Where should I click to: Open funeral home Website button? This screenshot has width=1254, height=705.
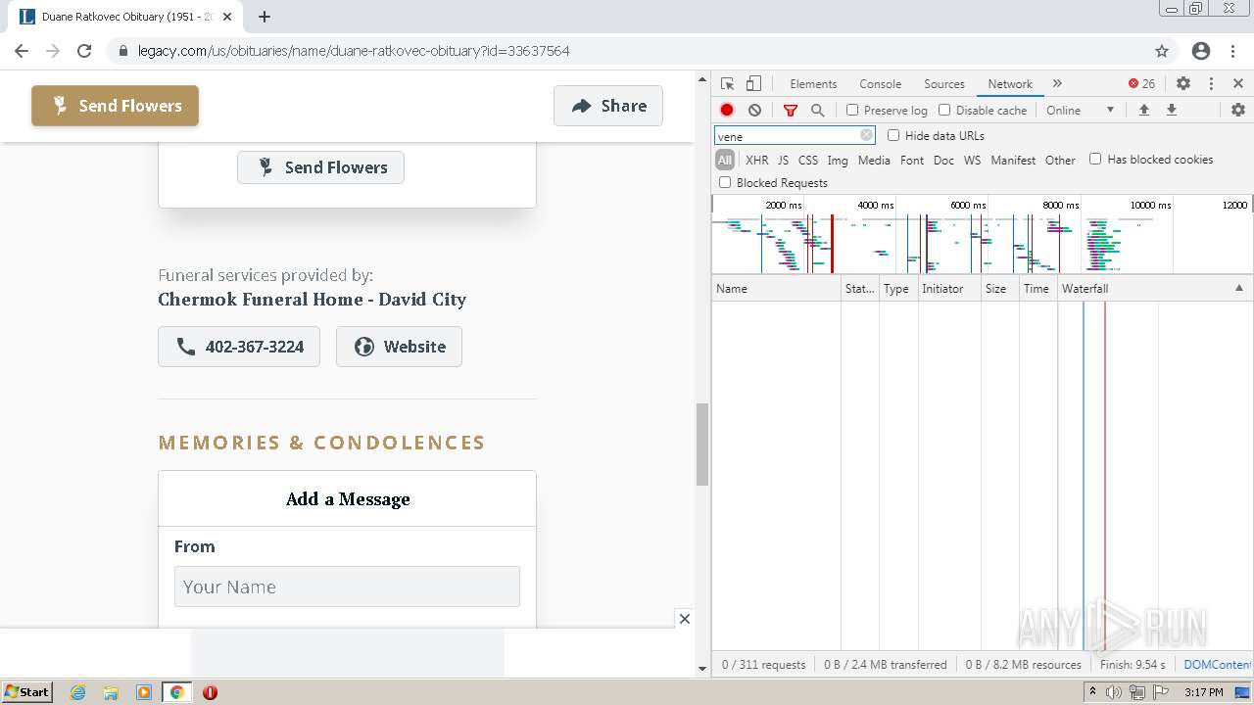[399, 347]
